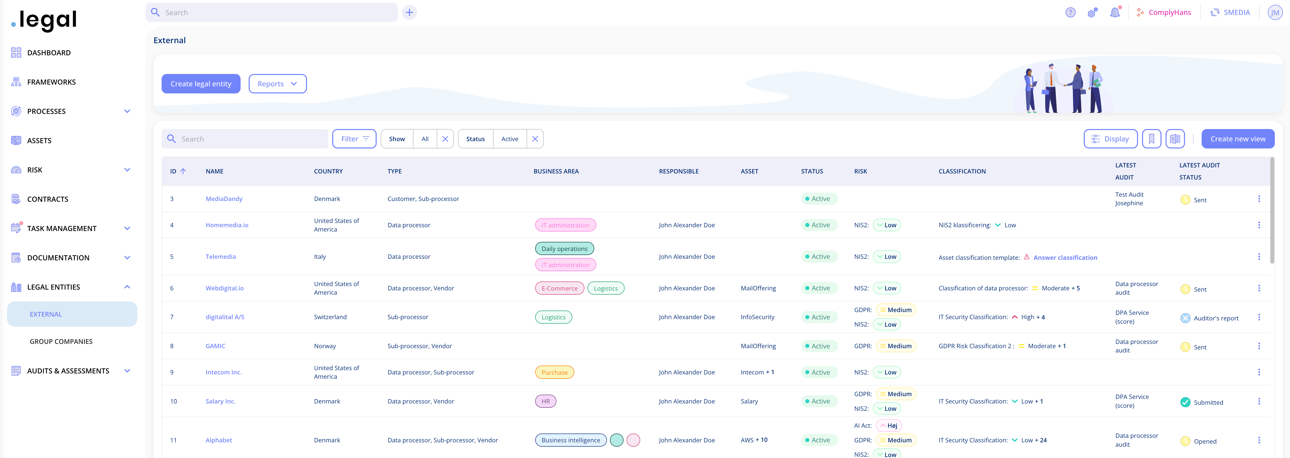Expand Audits & Assessments chevron
The height and width of the screenshot is (458, 1290).
pos(127,371)
